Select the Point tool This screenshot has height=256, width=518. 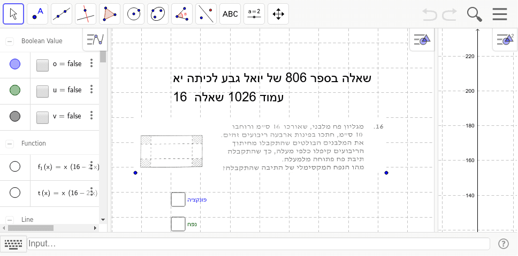tap(37, 14)
